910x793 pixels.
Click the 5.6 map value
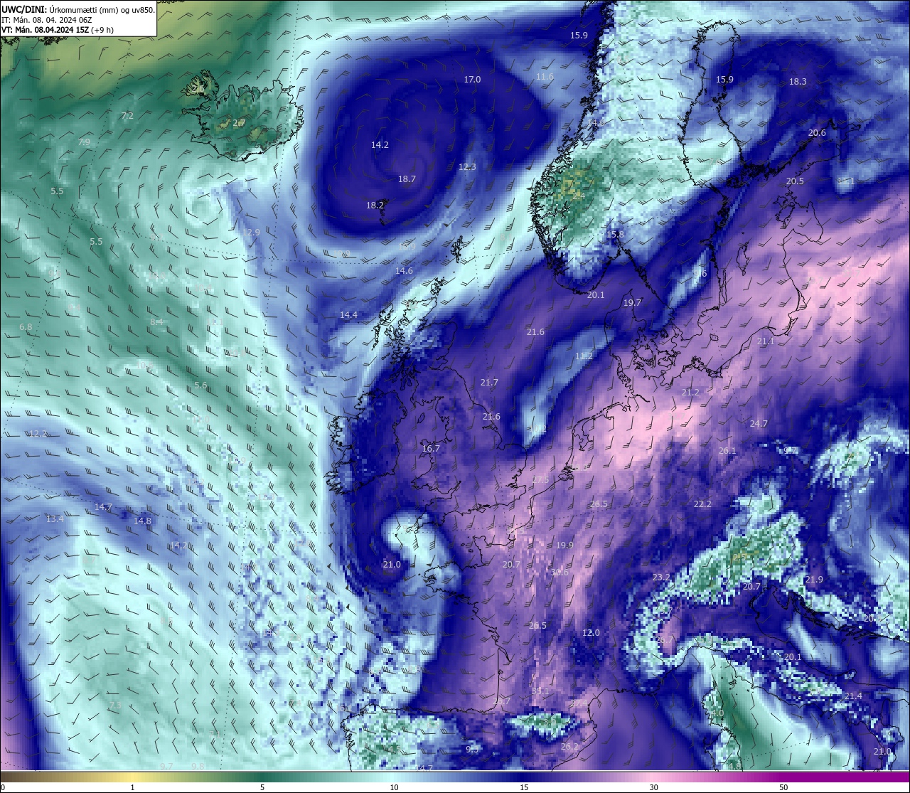(x=200, y=385)
